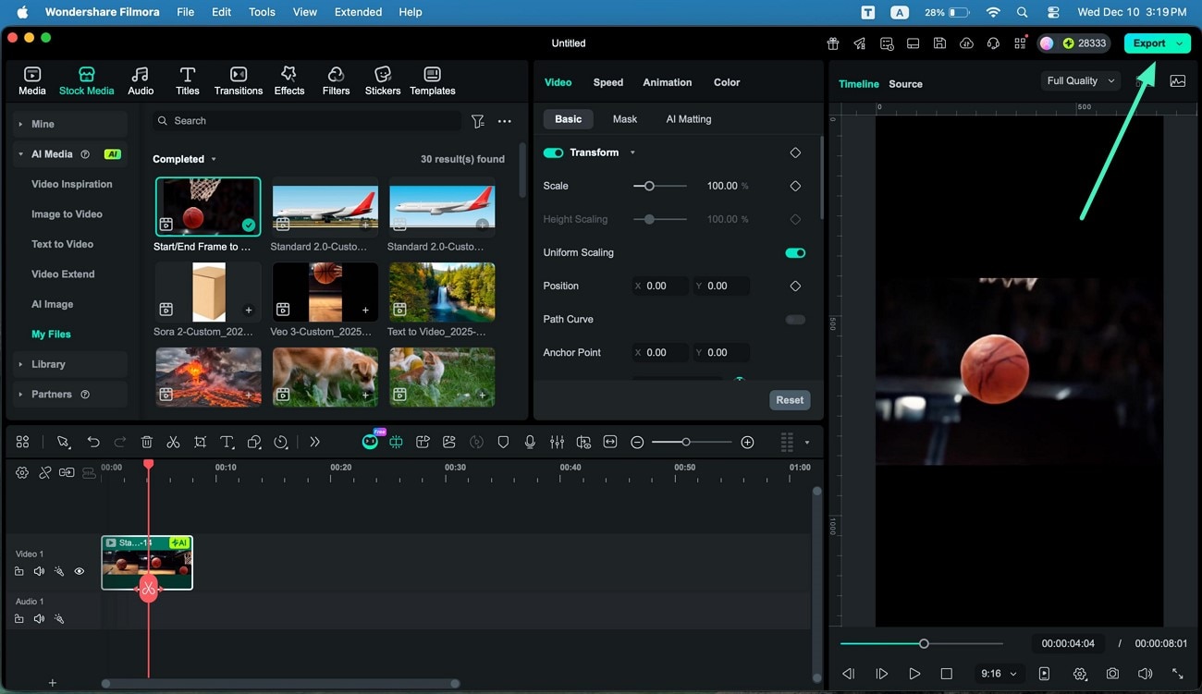Open the Audio Mixer icon
The height and width of the screenshot is (694, 1202).
557,442
